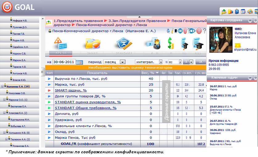
Task: Open the STANDART ruler badge icon
Action: (x=124, y=44)
